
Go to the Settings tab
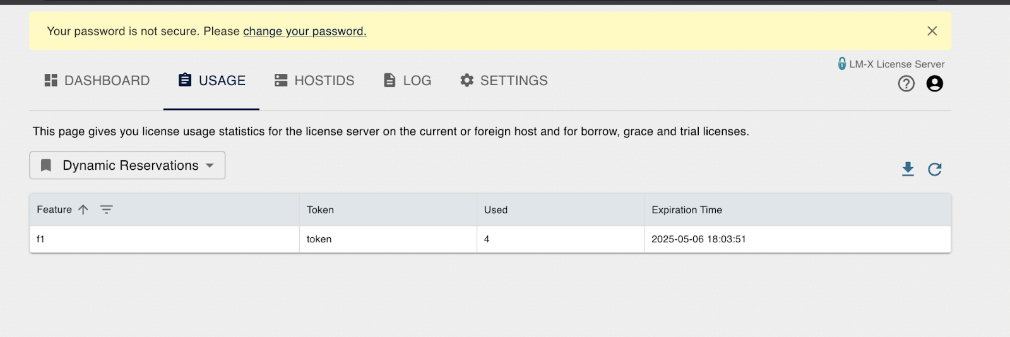click(504, 81)
